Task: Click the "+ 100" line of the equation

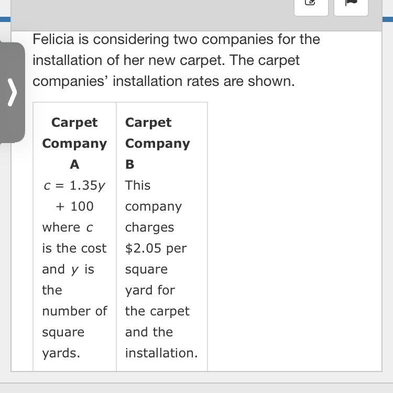Action: [74, 206]
